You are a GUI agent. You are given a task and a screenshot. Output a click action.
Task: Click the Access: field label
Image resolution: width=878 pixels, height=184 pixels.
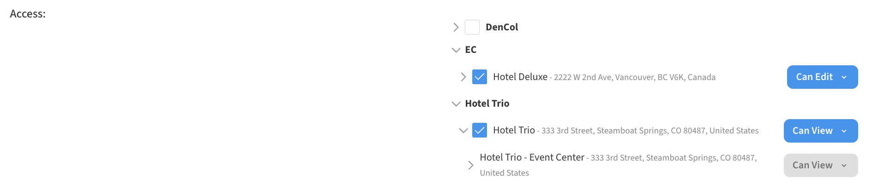point(28,14)
